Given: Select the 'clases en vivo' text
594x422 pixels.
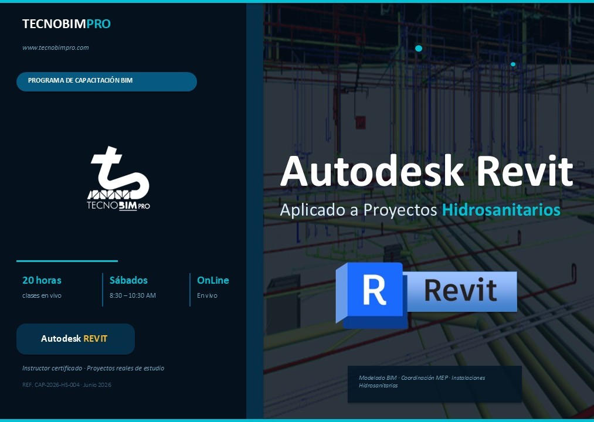Looking at the screenshot, I should 42,295.
